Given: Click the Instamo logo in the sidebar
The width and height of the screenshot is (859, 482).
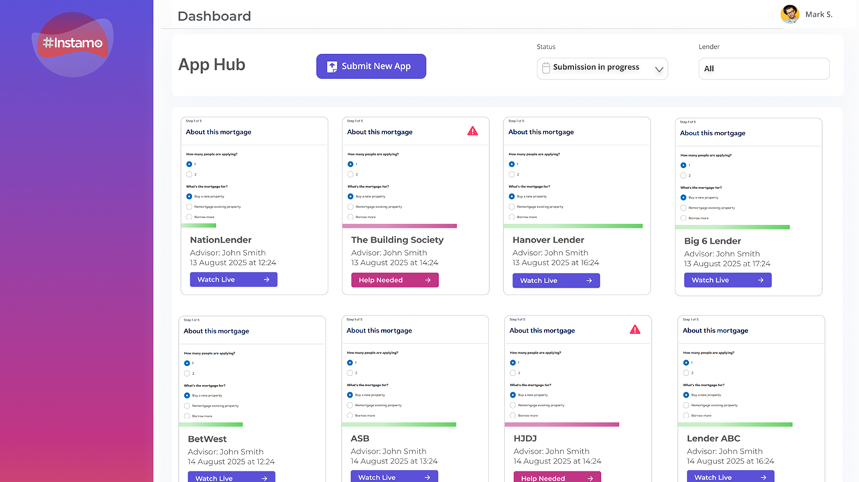Looking at the screenshot, I should click(x=72, y=43).
